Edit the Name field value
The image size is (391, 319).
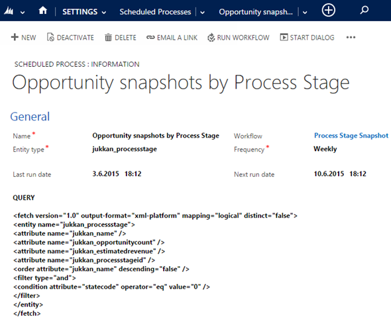[x=156, y=136]
